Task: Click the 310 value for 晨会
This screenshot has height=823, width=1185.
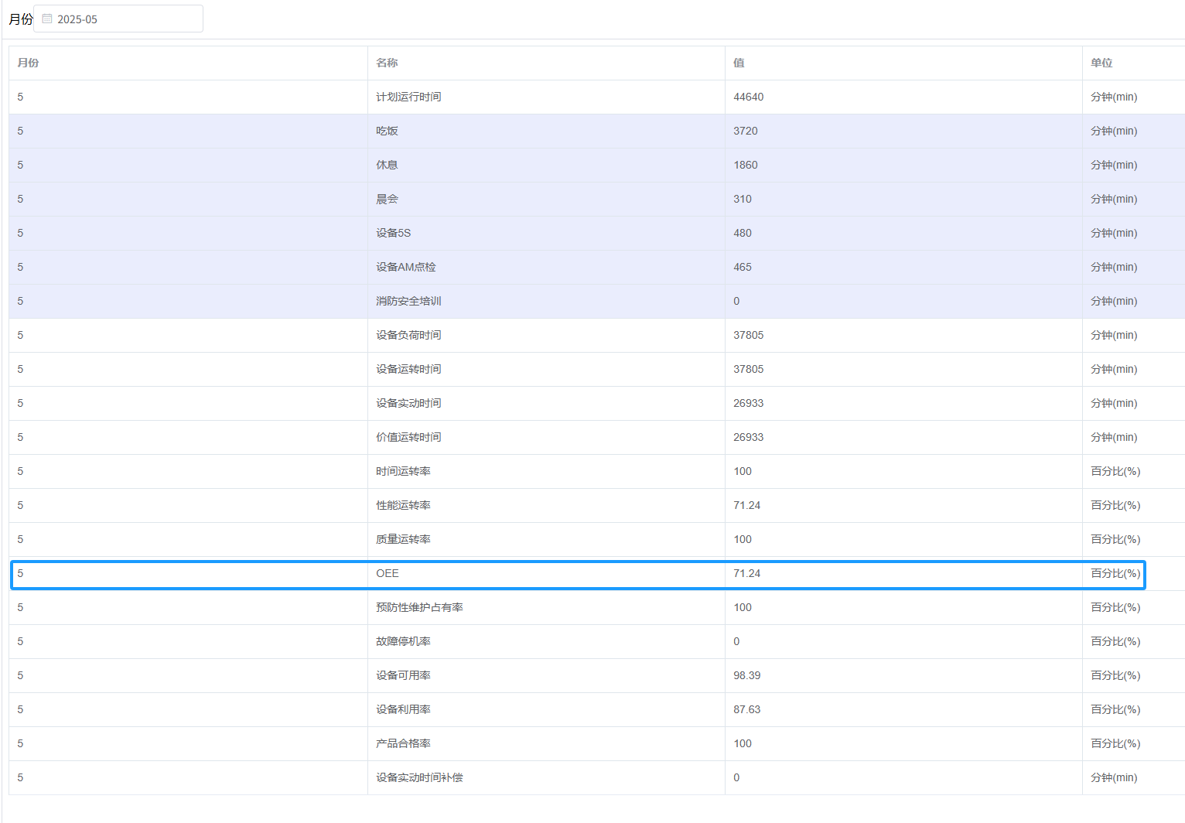Action: (x=743, y=199)
